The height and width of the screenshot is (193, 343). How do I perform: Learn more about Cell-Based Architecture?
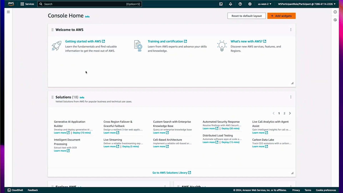pos(161,146)
